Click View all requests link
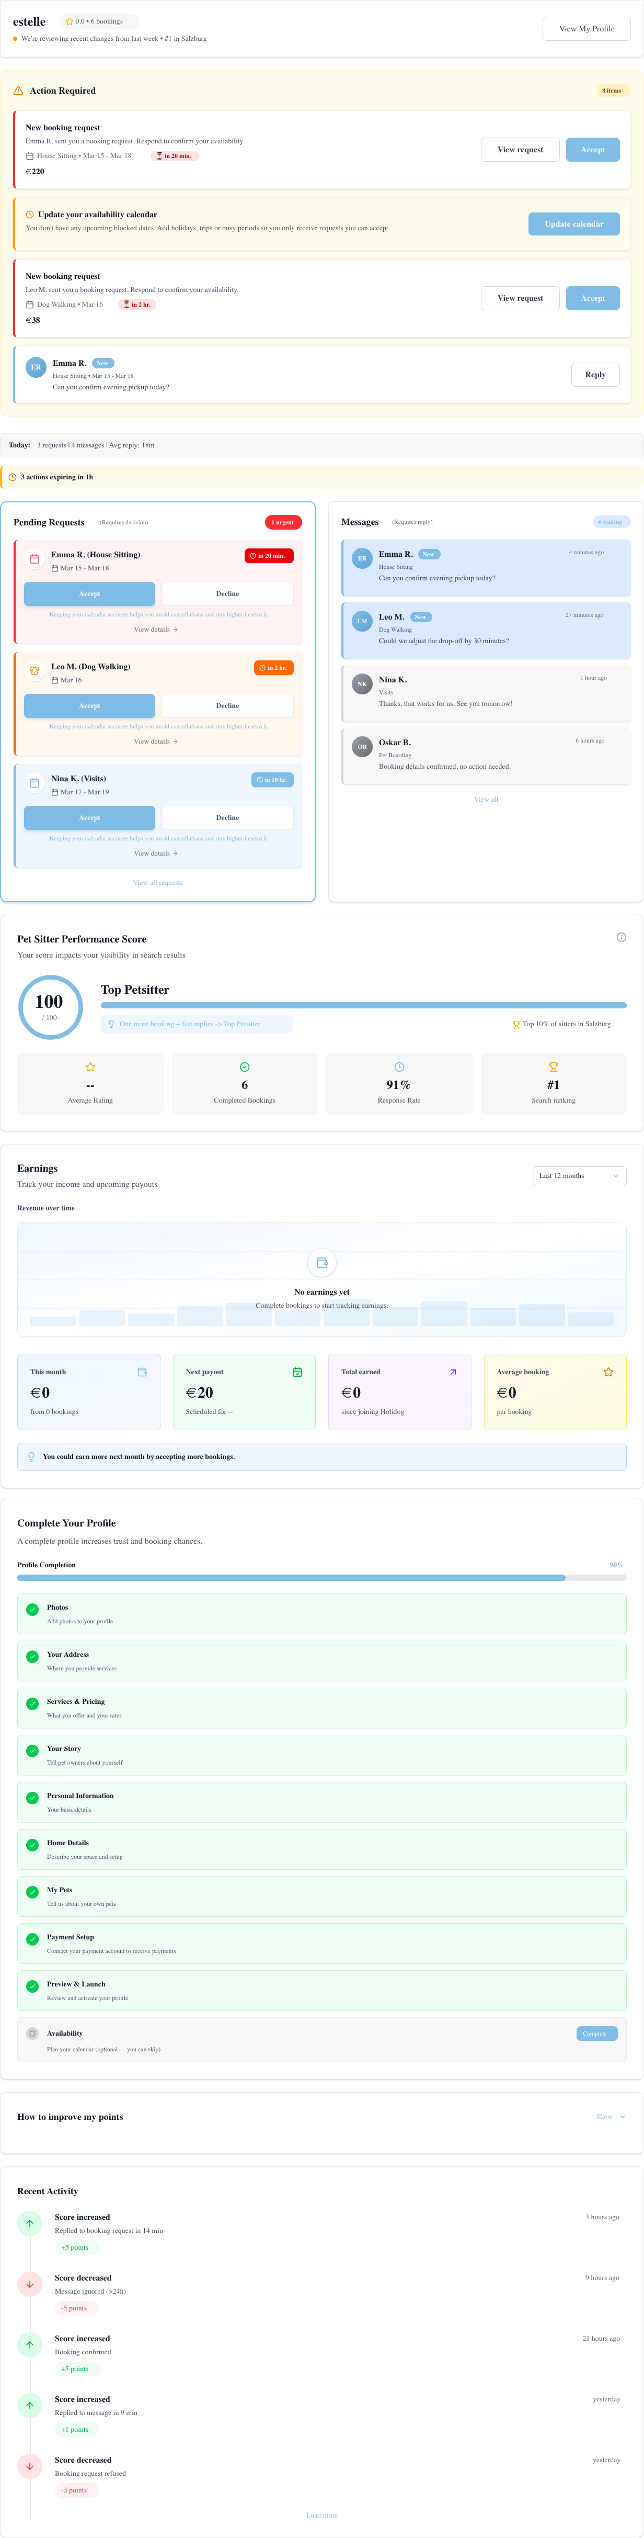 [x=157, y=884]
